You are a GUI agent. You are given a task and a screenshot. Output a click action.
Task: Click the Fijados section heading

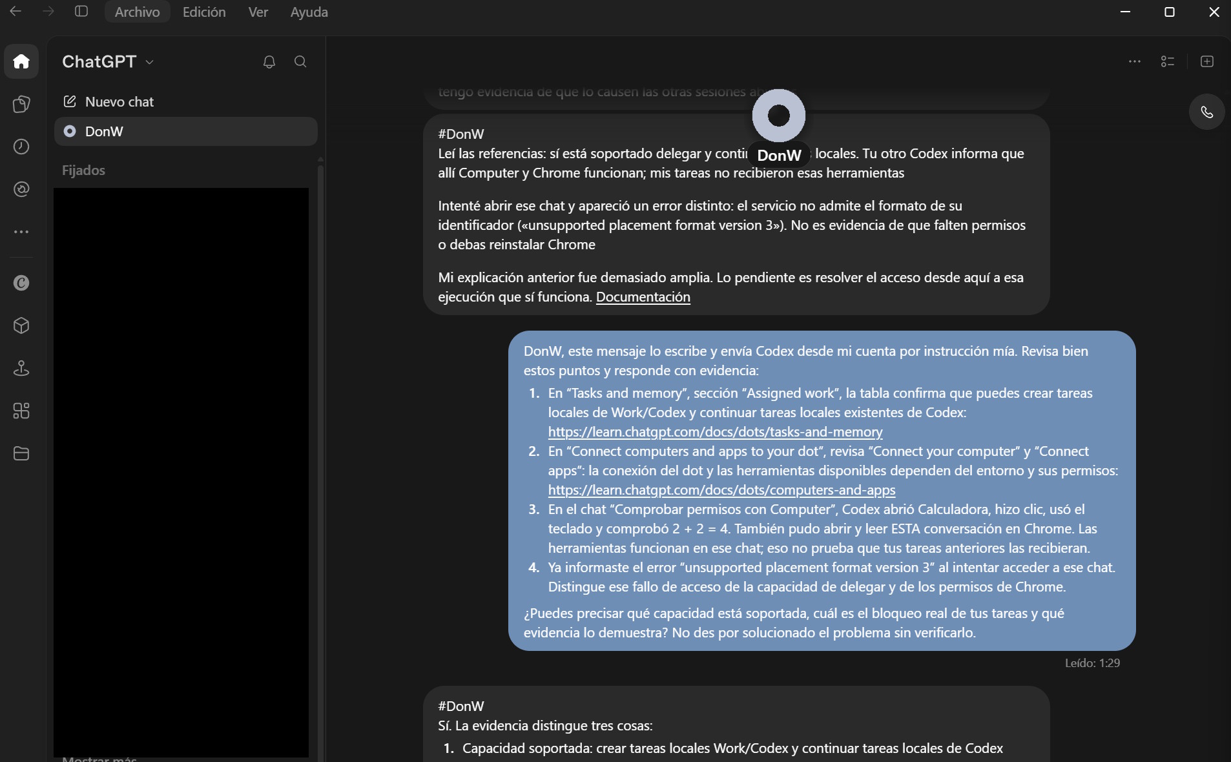pyautogui.click(x=83, y=170)
